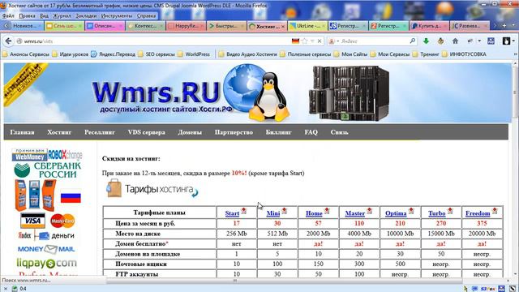Open Партнерство in site navigation
This screenshot has height=292, width=519.
click(x=234, y=132)
